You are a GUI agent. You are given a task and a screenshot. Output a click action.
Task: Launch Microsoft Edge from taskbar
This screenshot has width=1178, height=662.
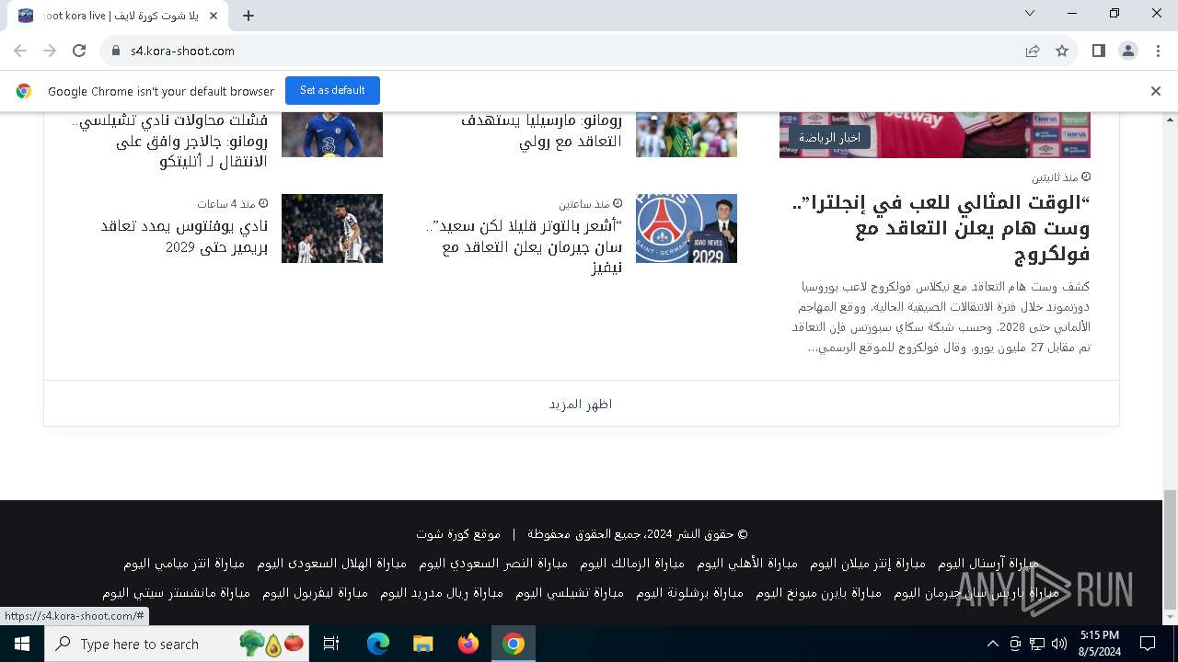coord(378,644)
